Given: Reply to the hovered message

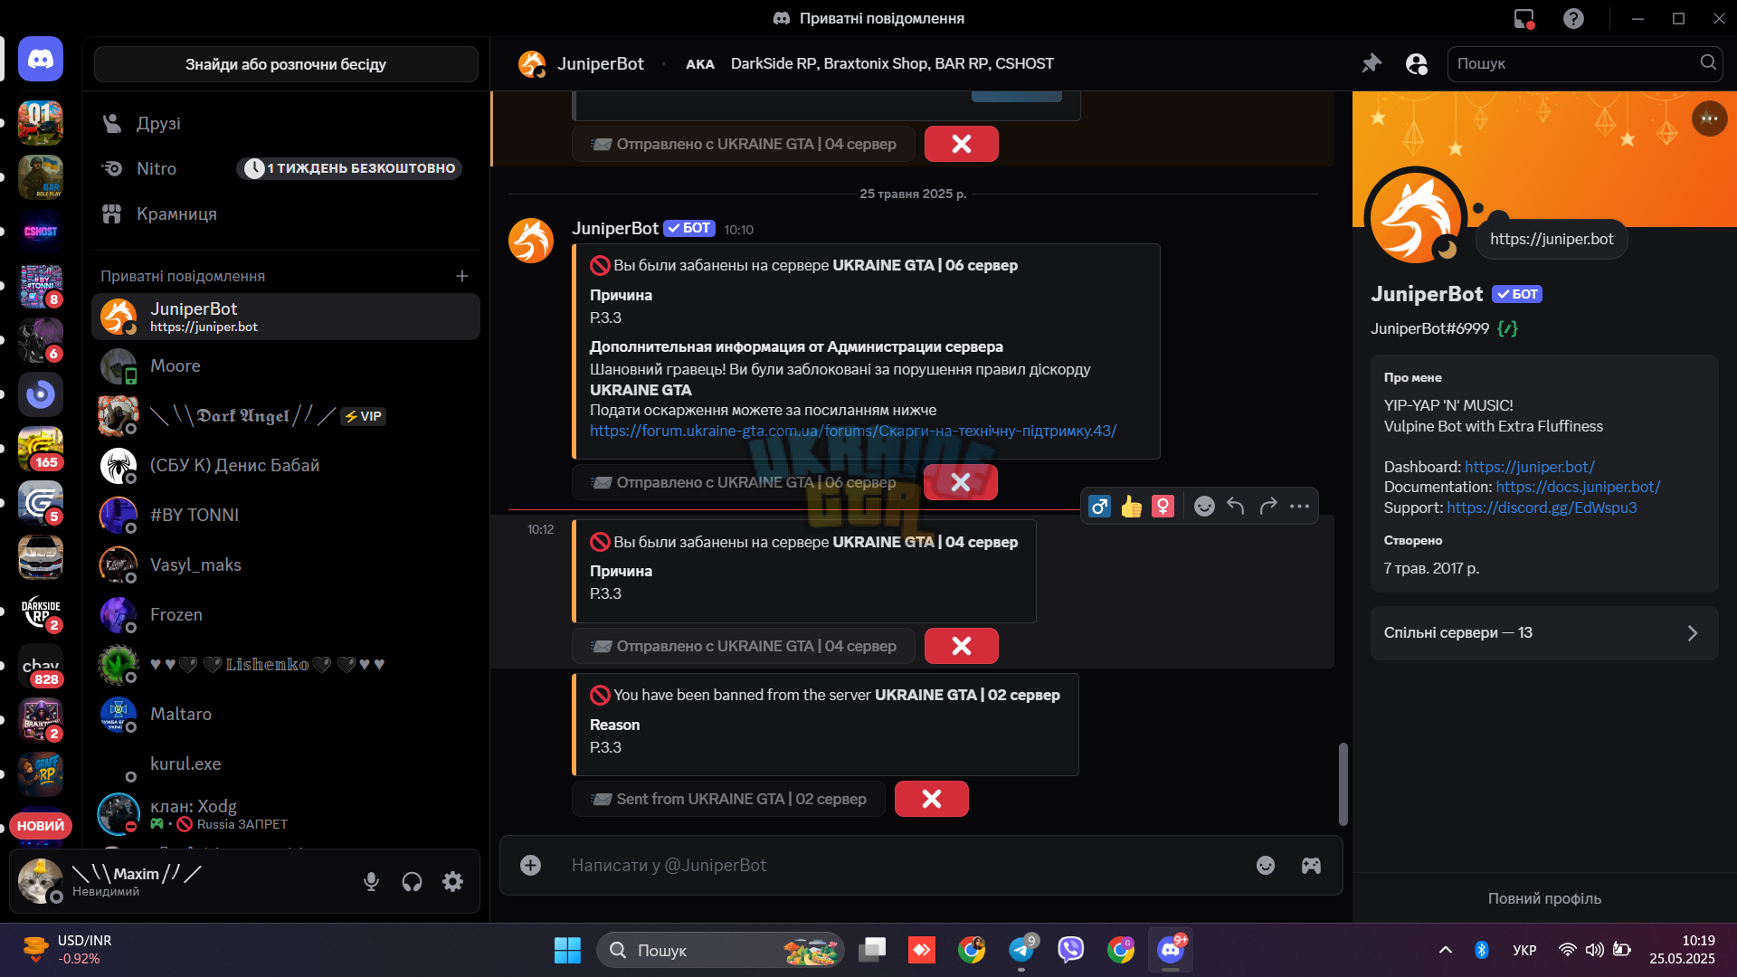Looking at the screenshot, I should click(x=1236, y=507).
